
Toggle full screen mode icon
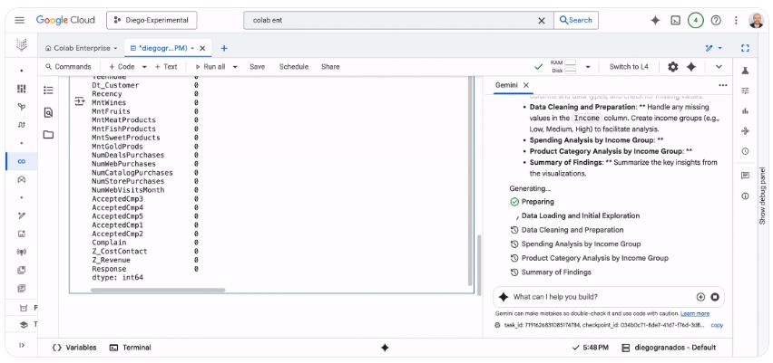click(x=745, y=48)
